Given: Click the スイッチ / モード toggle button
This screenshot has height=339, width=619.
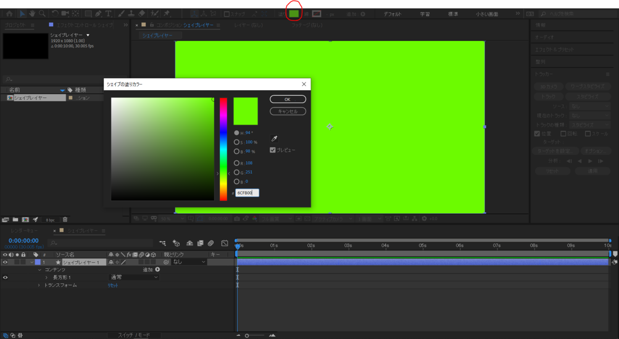Looking at the screenshot, I should [x=134, y=335].
